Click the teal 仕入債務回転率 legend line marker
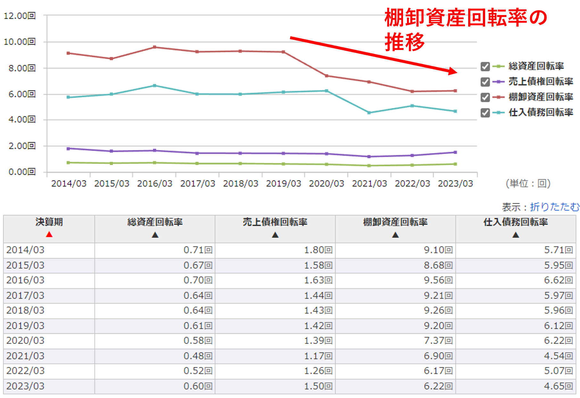This screenshot has height=398, width=580. (x=499, y=112)
